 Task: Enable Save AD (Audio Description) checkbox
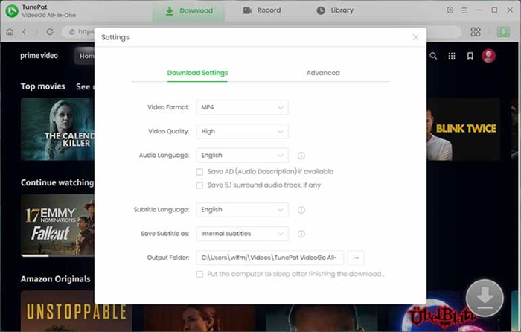click(x=199, y=171)
